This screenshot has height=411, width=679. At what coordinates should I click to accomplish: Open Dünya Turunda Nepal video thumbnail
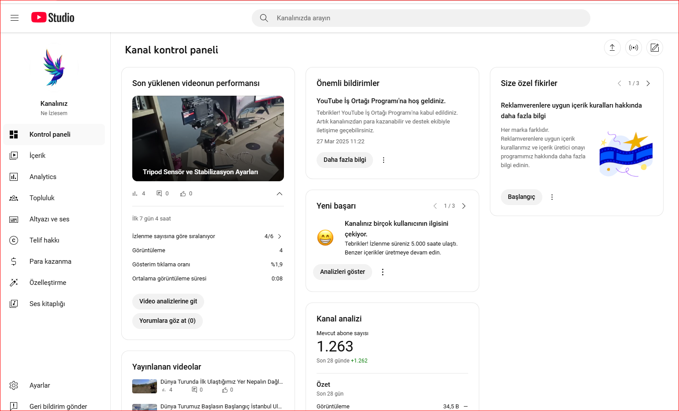point(145,386)
